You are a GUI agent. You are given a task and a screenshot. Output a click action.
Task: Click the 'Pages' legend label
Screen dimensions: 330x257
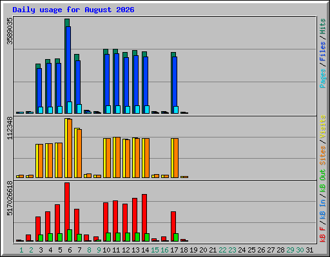323,78
